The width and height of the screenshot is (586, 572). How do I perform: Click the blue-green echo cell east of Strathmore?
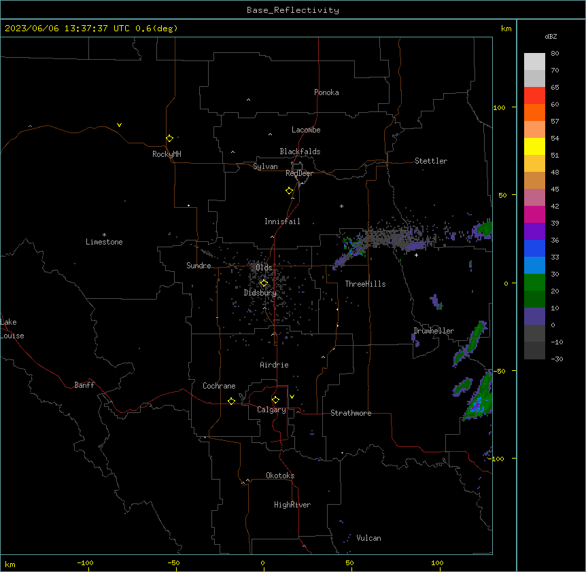point(478,406)
